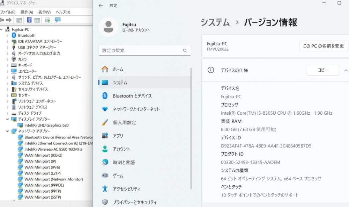Collapse the Fujitsu-PC root node
This screenshot has width=349, height=207.
(1, 29)
